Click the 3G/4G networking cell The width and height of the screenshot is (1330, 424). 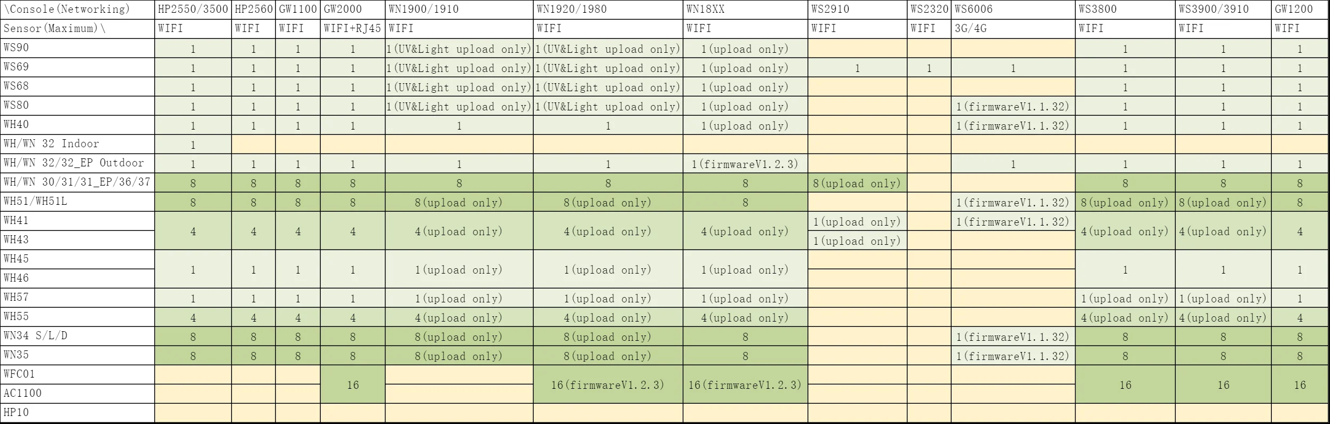click(1012, 29)
